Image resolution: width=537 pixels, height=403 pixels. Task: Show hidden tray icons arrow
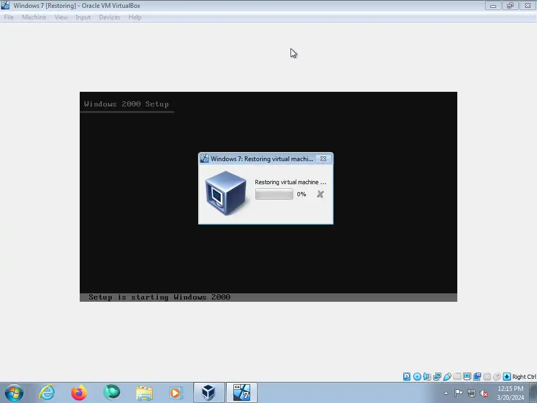pos(446,393)
